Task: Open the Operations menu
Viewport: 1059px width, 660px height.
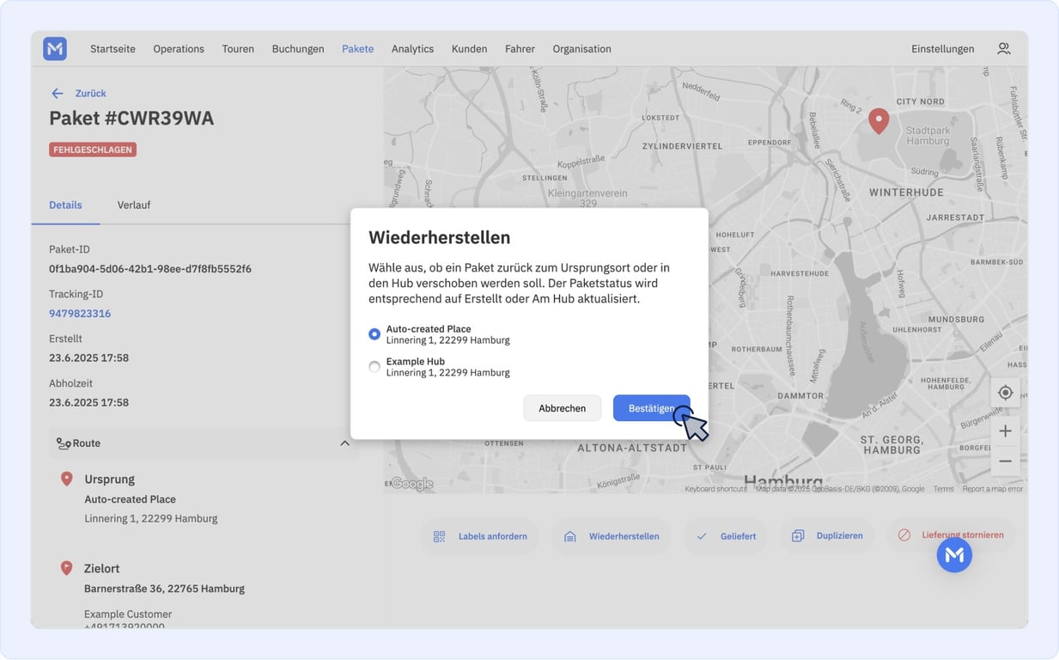Action: [179, 49]
